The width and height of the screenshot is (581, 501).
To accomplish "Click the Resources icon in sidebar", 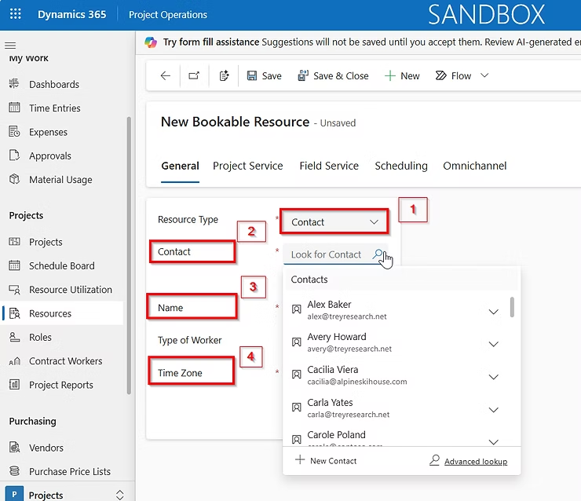I will pyautogui.click(x=14, y=313).
